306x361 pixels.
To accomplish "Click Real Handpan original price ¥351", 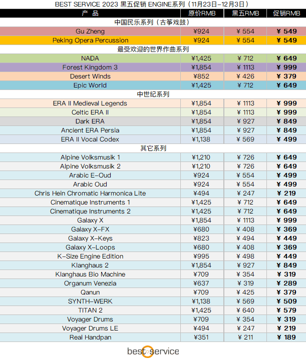I will click(x=201, y=337).
